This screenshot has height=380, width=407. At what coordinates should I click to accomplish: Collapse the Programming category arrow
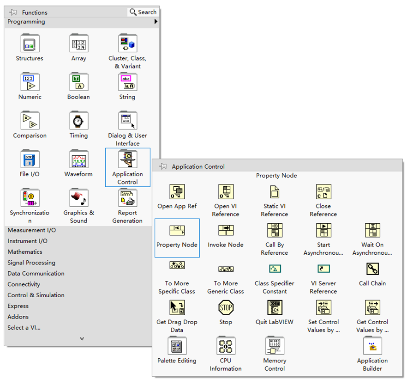(156, 22)
